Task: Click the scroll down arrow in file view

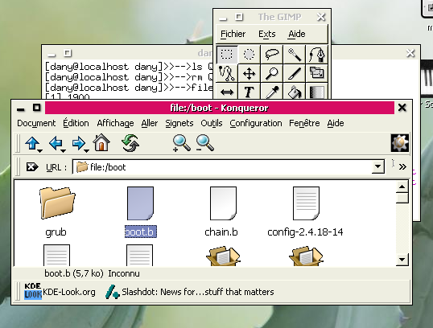Action: point(402,260)
